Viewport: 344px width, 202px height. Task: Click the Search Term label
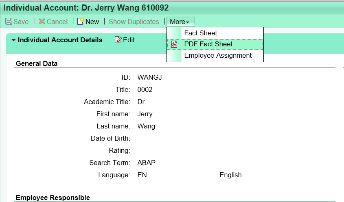pyautogui.click(x=110, y=163)
